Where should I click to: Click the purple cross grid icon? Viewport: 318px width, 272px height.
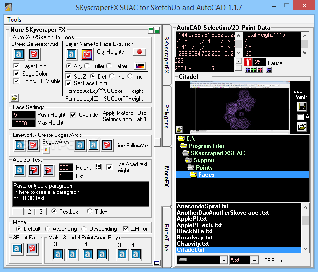[247, 70]
